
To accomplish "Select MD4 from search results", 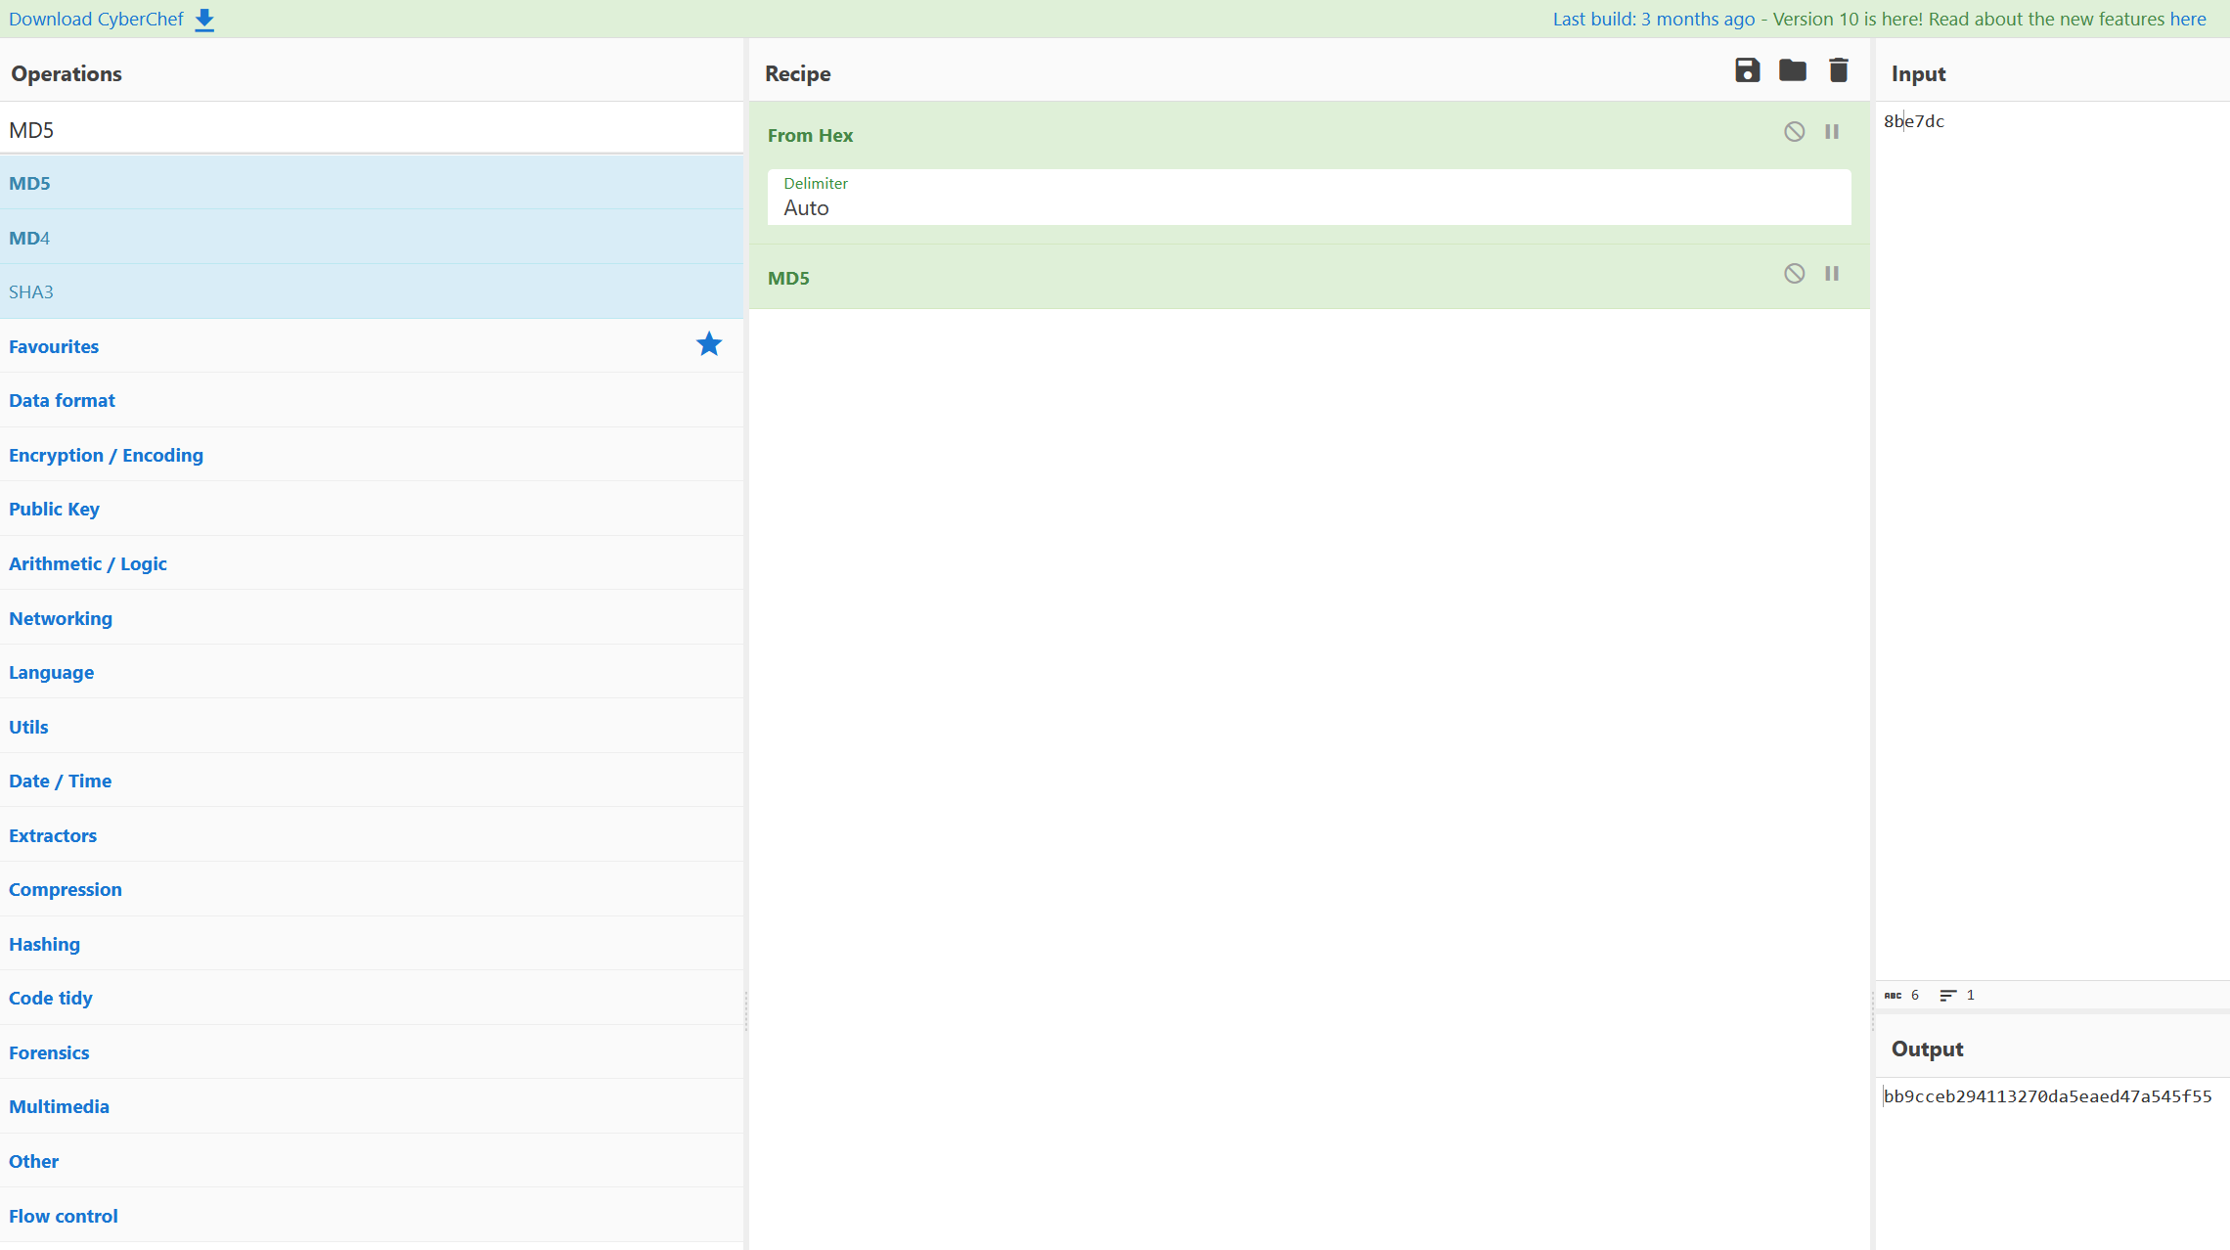I will [372, 238].
